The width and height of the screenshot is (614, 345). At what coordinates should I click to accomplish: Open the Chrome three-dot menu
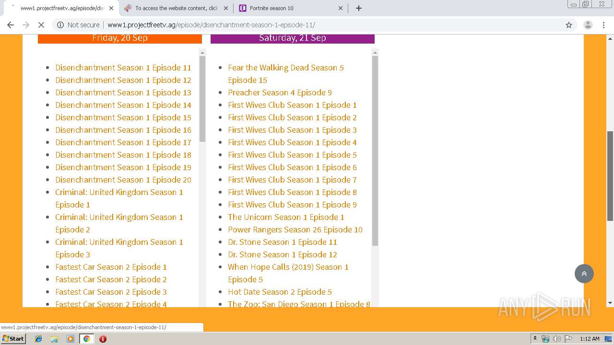click(603, 25)
